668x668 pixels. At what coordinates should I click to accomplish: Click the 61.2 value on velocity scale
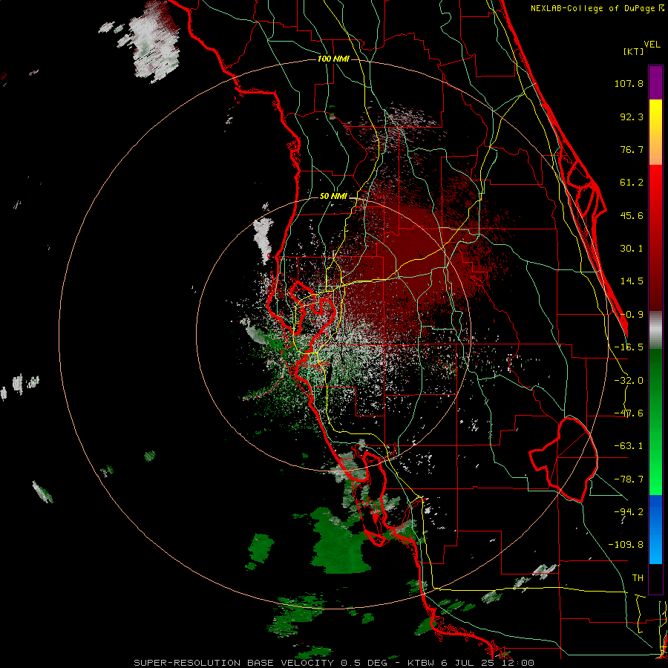632,183
